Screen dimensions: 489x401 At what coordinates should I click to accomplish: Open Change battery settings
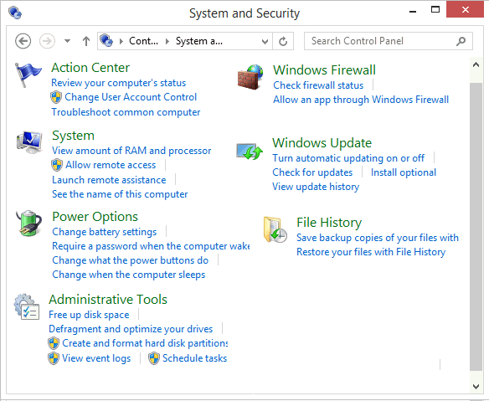point(105,232)
